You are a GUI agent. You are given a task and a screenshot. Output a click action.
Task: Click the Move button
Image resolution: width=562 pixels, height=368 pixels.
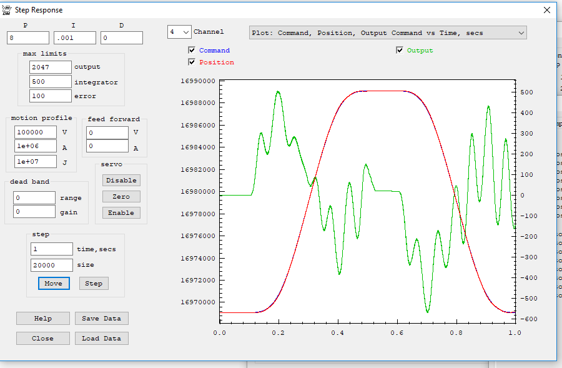pyautogui.click(x=54, y=283)
